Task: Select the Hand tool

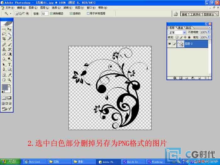Action: [x=4, y=80]
